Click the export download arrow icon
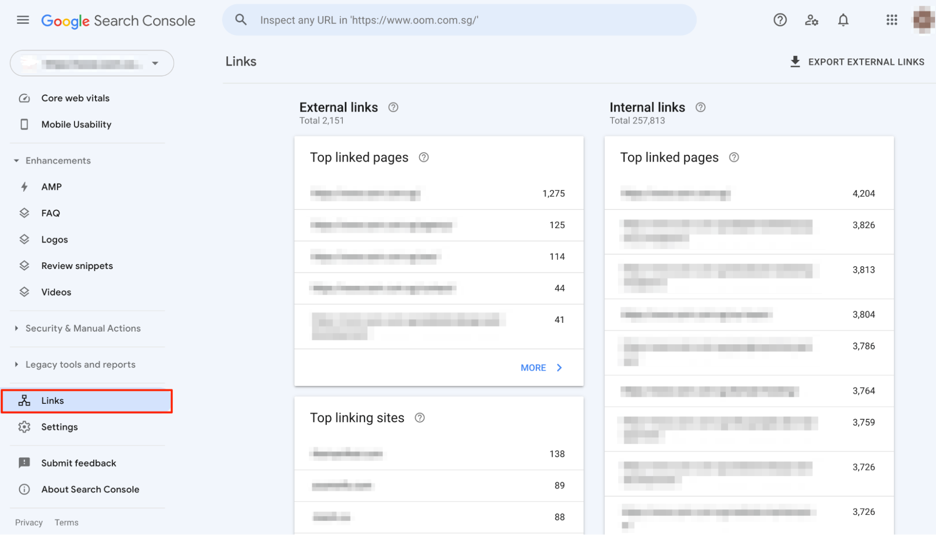 [795, 62]
